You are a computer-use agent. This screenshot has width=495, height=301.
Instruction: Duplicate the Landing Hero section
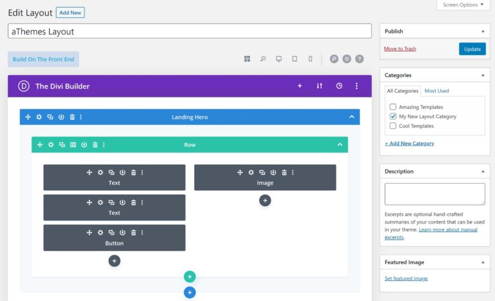[50, 117]
